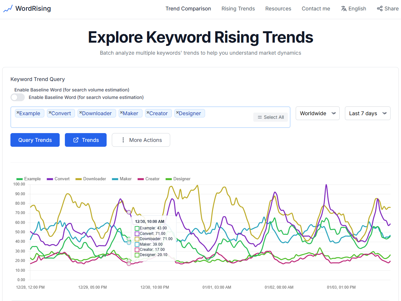Open the Worldwide region dropdown
Viewport: 401px width, 301px height.
point(318,113)
